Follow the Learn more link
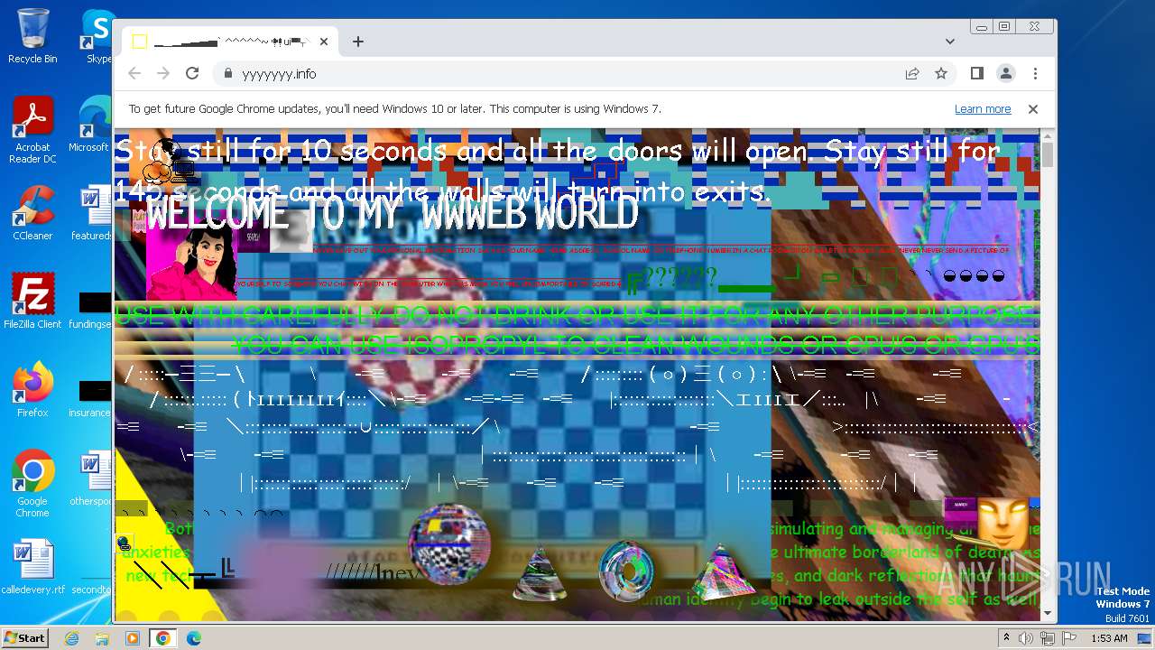1155x650 pixels. tap(983, 109)
